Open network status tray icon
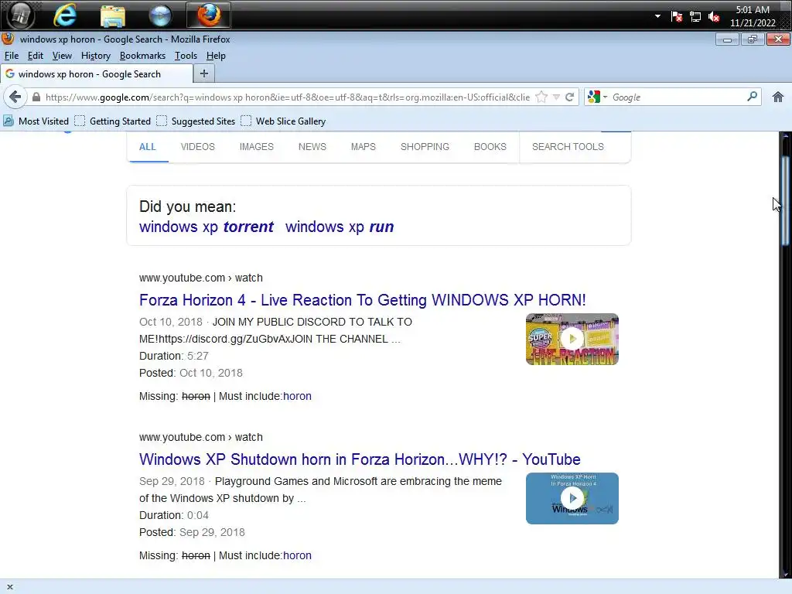This screenshot has height=594, width=792. 695,17
